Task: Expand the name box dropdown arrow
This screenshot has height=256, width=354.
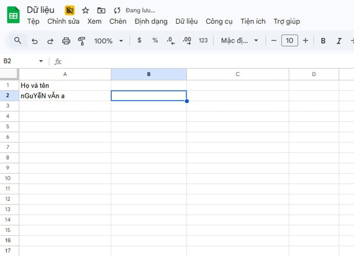Action: tap(41, 61)
